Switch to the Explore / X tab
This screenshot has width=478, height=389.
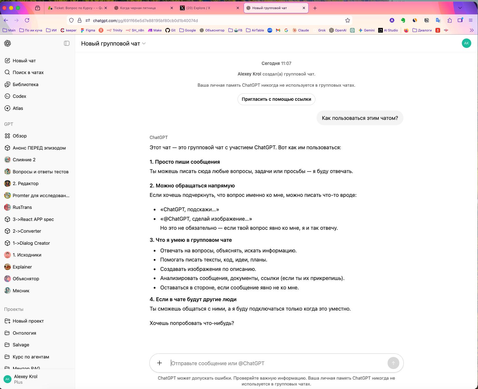click(x=206, y=8)
